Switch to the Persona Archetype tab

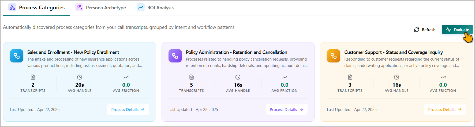pos(101,7)
